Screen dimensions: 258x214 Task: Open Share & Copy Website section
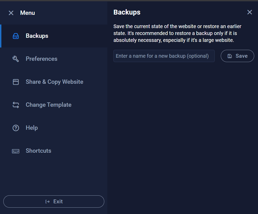tap(55, 82)
